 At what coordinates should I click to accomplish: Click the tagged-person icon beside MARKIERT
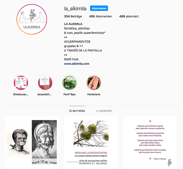point(97,111)
